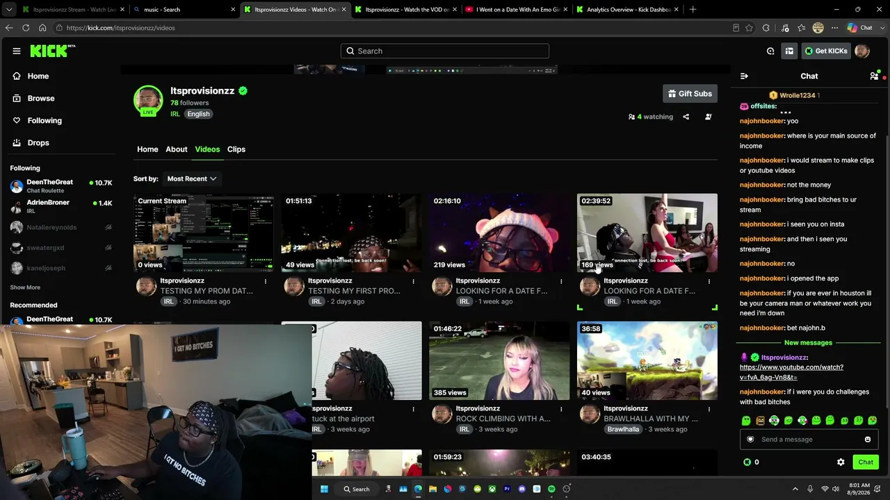Open the 02:16:10 video thumbnail

click(499, 233)
